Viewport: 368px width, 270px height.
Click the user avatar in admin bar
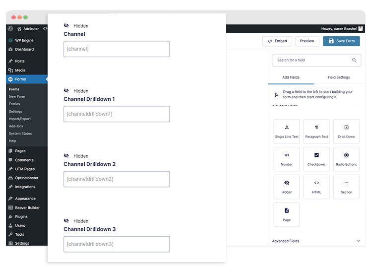tap(361, 29)
